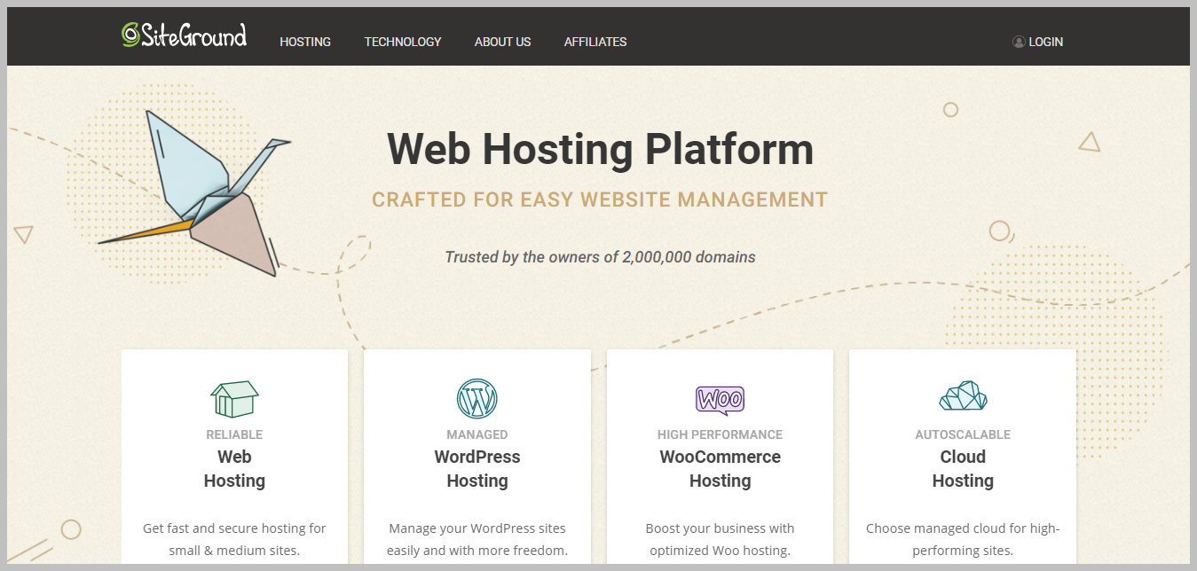Click the 'HIGH PERFORMANCE' label

click(720, 434)
